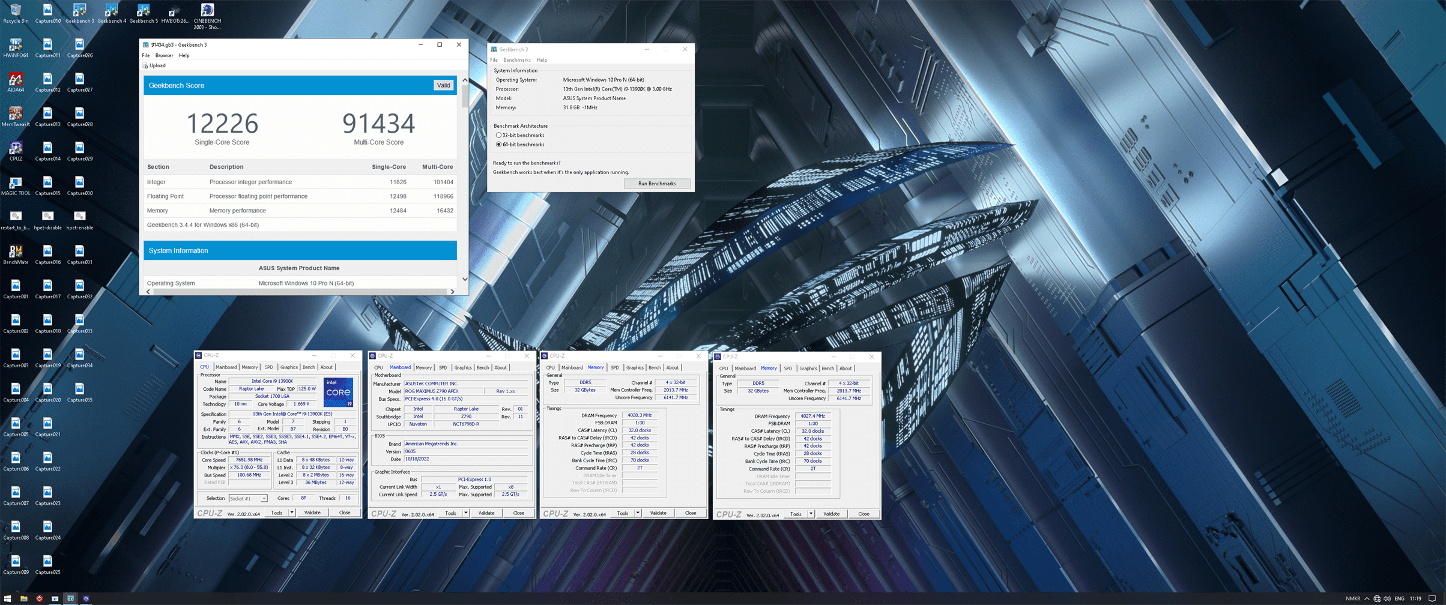Screen dimensions: 1446x605
Task: Open the Help menu in Geekbench 3 window
Action: [x=542, y=60]
